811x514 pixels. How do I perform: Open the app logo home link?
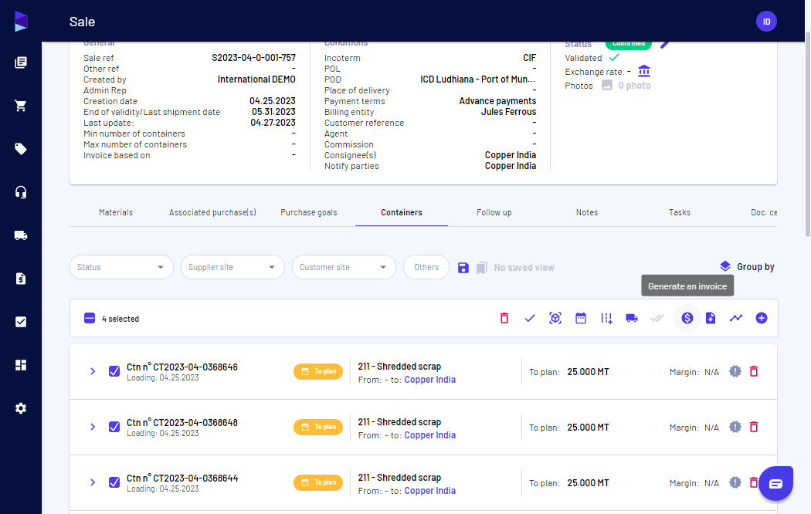pos(21,21)
